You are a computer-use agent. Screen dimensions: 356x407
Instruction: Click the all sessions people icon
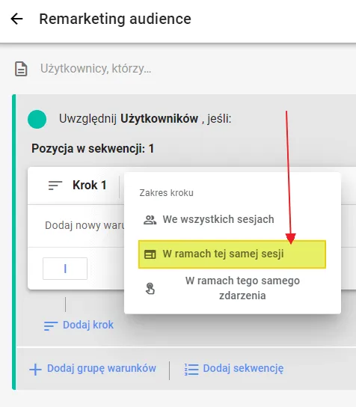(x=150, y=220)
